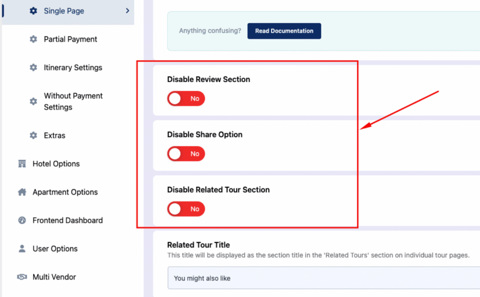Click the Related Tour Title heading

[198, 245]
